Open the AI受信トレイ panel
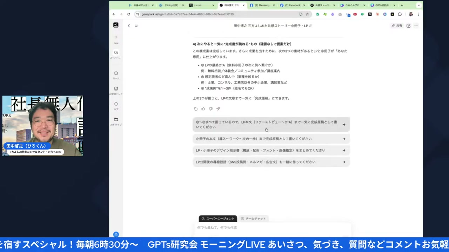The height and width of the screenshot is (252, 449). point(116,88)
